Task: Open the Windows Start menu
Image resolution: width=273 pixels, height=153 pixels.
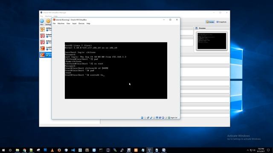Action: pos(3,150)
